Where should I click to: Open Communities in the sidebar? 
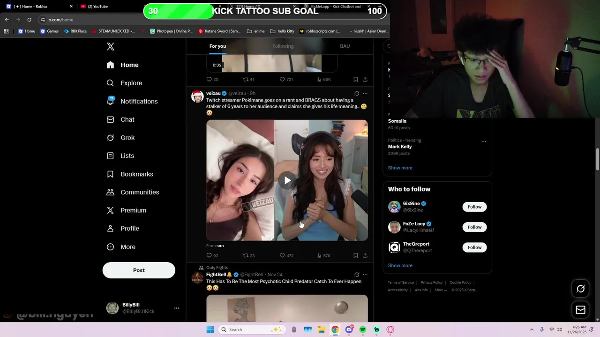[133, 192]
